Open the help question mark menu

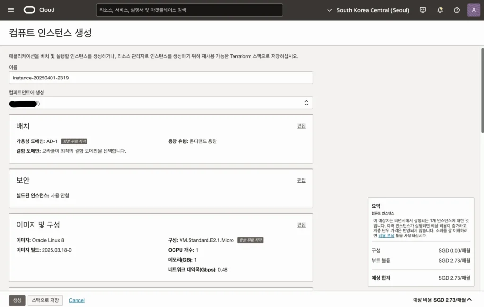[457, 10]
